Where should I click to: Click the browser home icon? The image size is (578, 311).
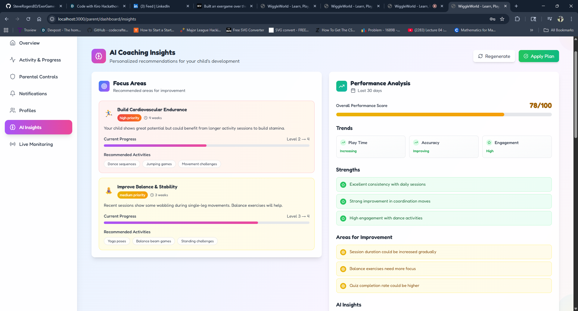click(x=39, y=19)
